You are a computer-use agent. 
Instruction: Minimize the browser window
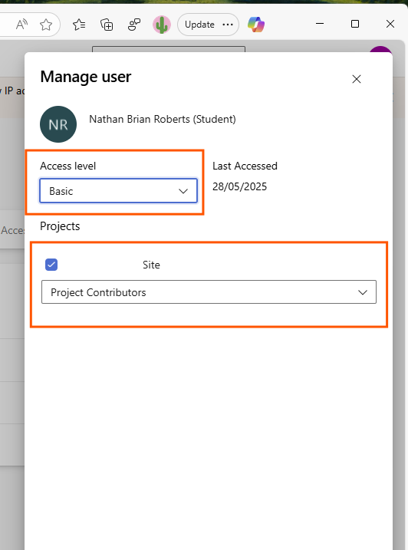pos(320,24)
